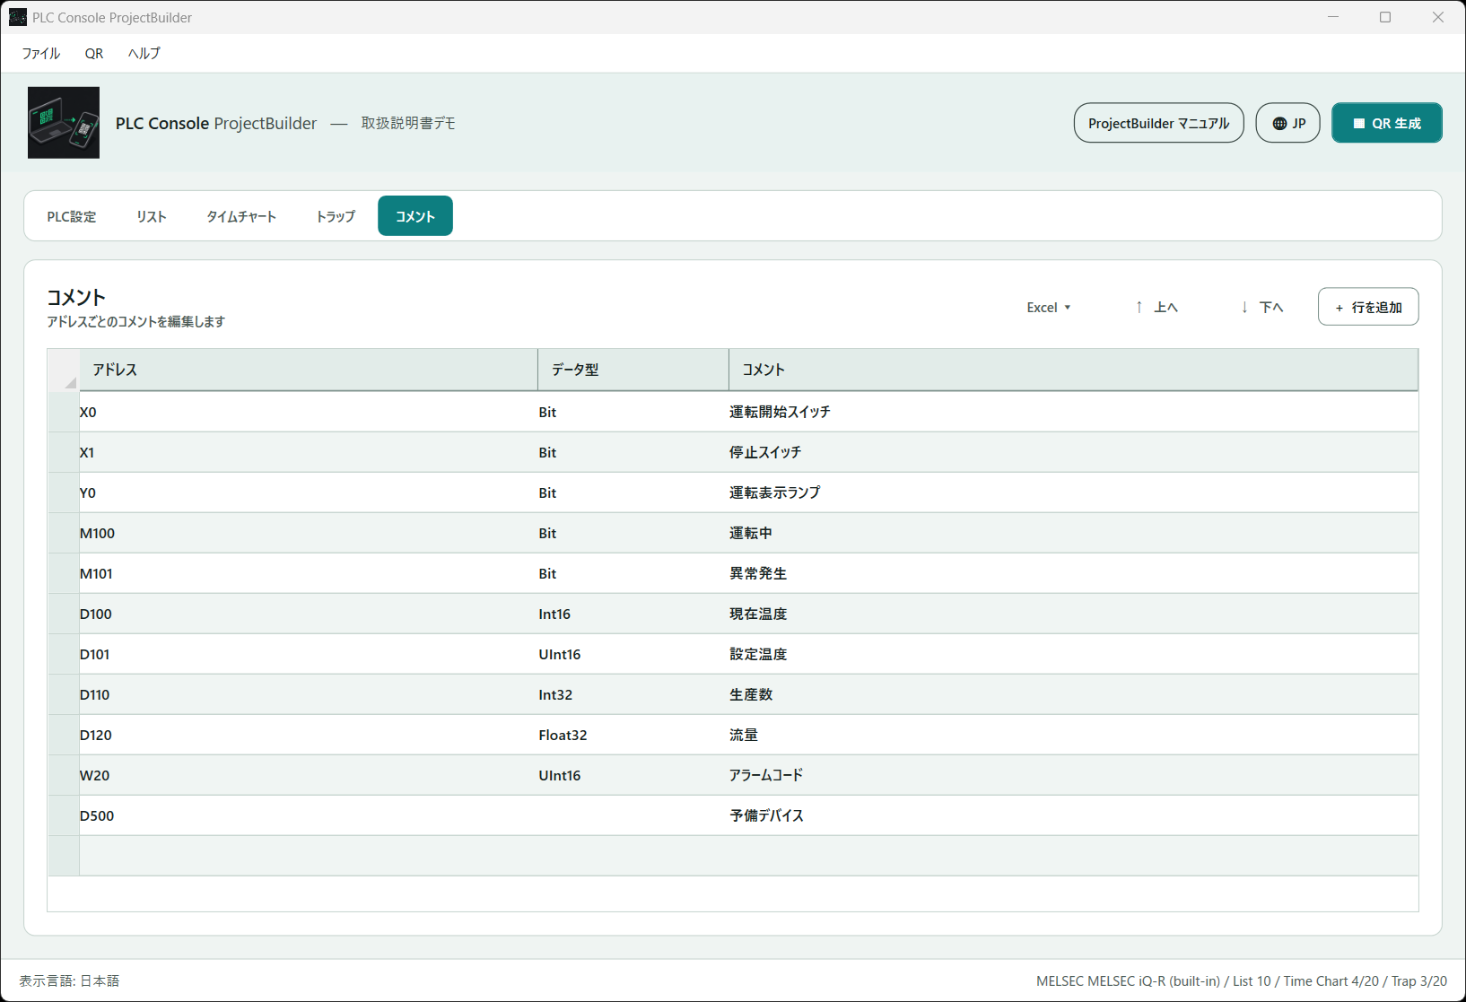1466x1002 pixels.
Task: Select the comment アラームコード
Action: (1074, 775)
